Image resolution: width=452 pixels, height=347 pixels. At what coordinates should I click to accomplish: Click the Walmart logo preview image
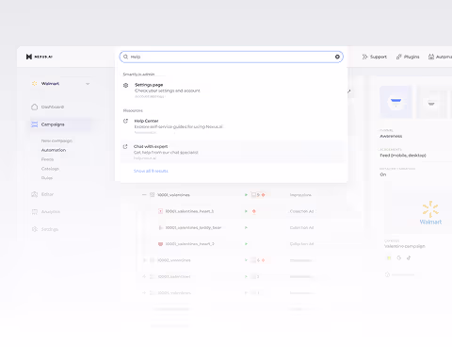click(430, 213)
